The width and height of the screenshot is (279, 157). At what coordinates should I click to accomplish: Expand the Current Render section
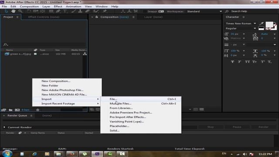click(x=4, y=127)
